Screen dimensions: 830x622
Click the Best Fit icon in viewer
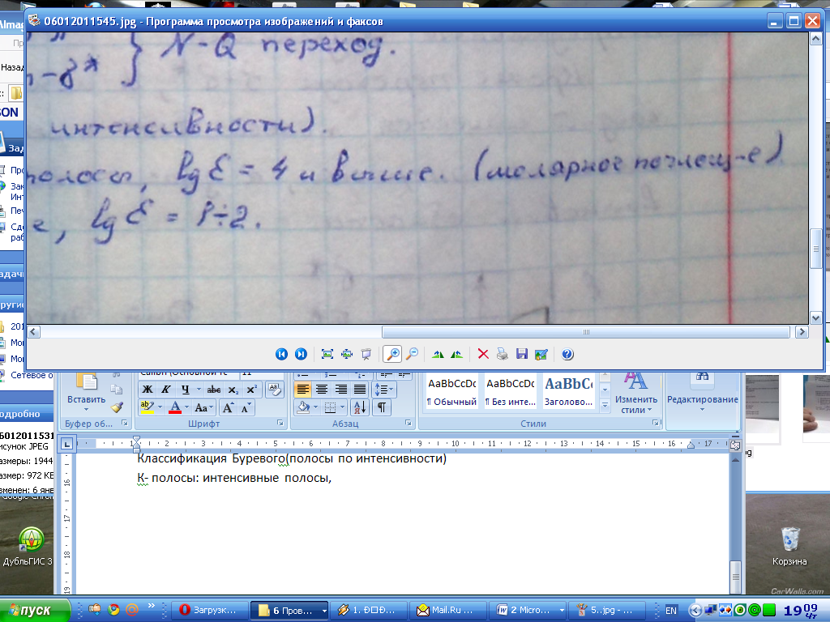coord(327,355)
